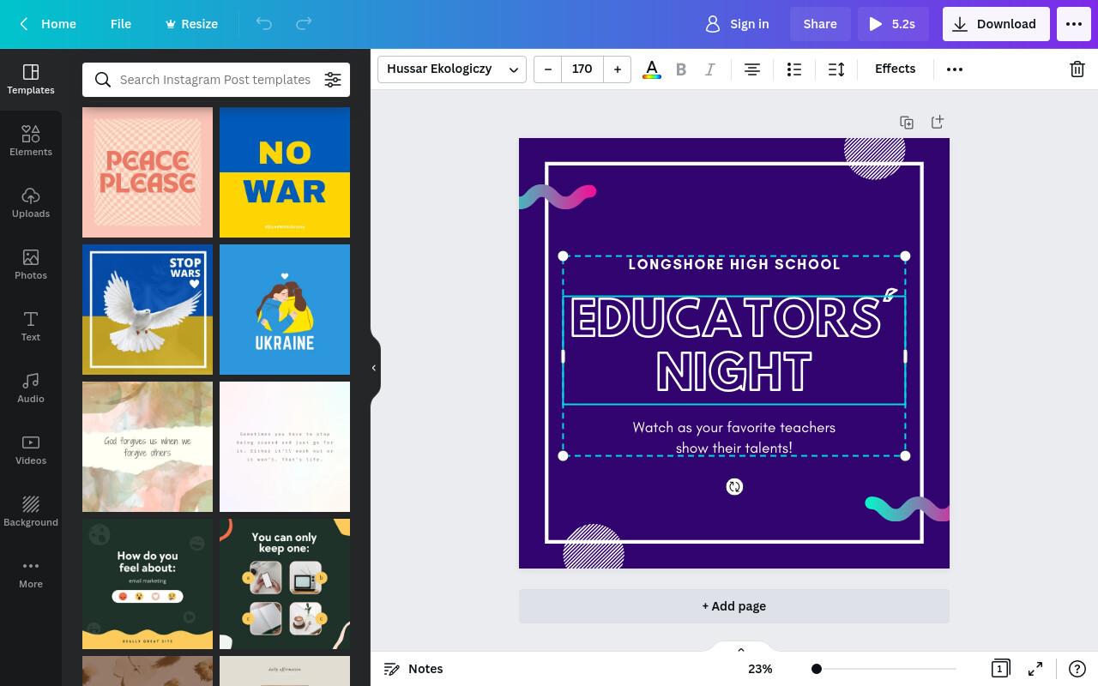This screenshot has height=686, width=1098.
Task: Click the Longshore High School text
Action: coord(734,264)
